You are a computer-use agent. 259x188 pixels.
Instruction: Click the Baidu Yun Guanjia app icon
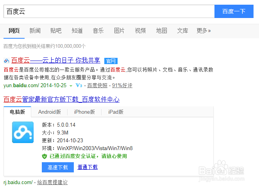(23, 132)
